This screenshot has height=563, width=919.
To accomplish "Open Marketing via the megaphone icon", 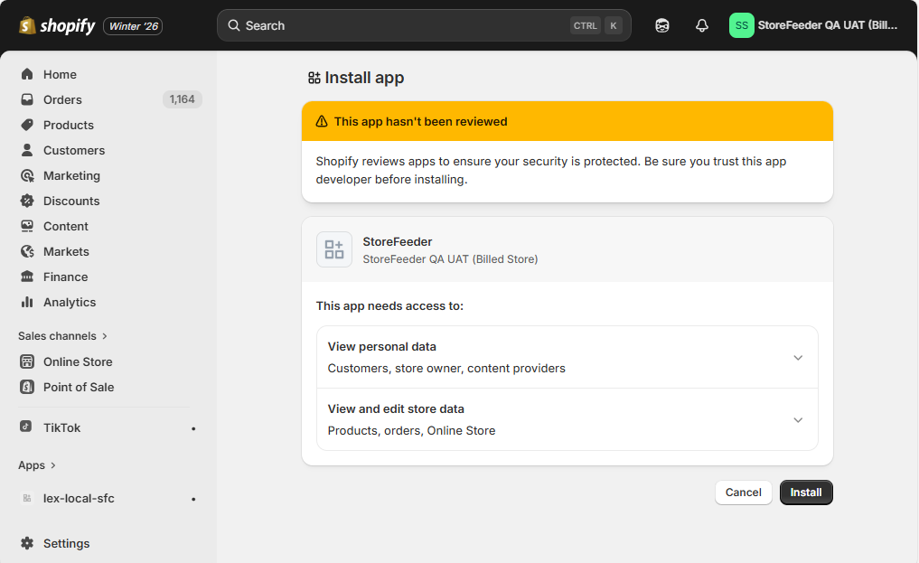I will [x=27, y=175].
